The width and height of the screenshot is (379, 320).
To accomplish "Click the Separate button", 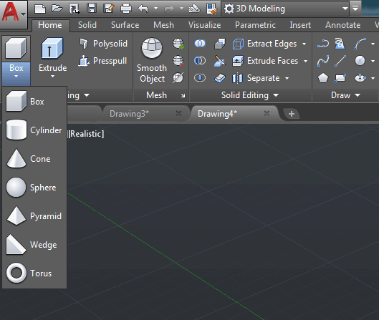I will [x=256, y=78].
